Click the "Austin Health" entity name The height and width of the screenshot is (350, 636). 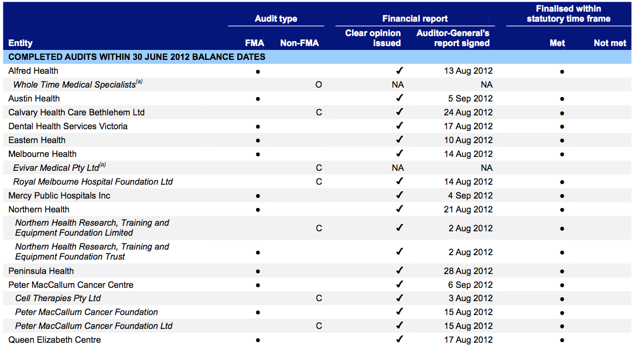[x=34, y=99]
